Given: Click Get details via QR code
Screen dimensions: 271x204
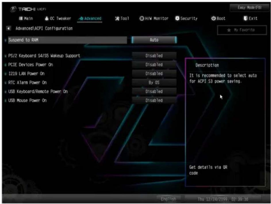Looking at the screenshot, I should point(208,170).
